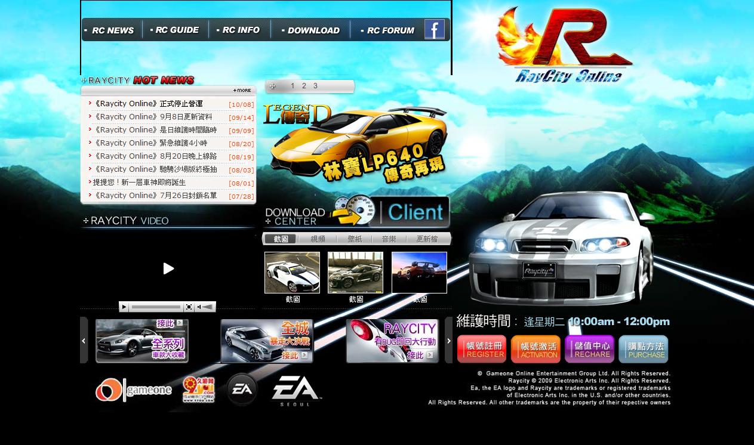
Task: Click the Lamborghini LP640 banner
Action: click(356, 143)
